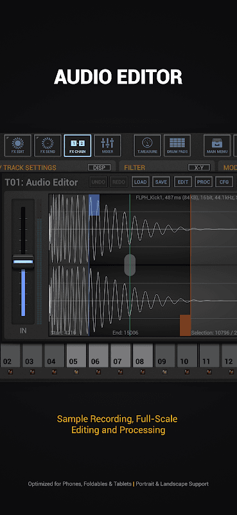The image size is (237, 515).
Task: Click the End: 15006 readout
Action: [125, 333]
